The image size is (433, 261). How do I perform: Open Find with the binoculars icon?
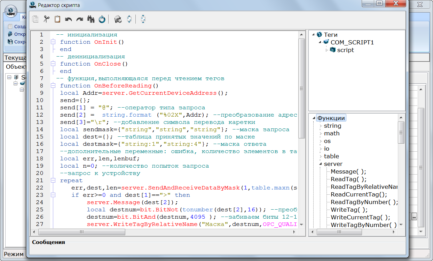point(91,19)
